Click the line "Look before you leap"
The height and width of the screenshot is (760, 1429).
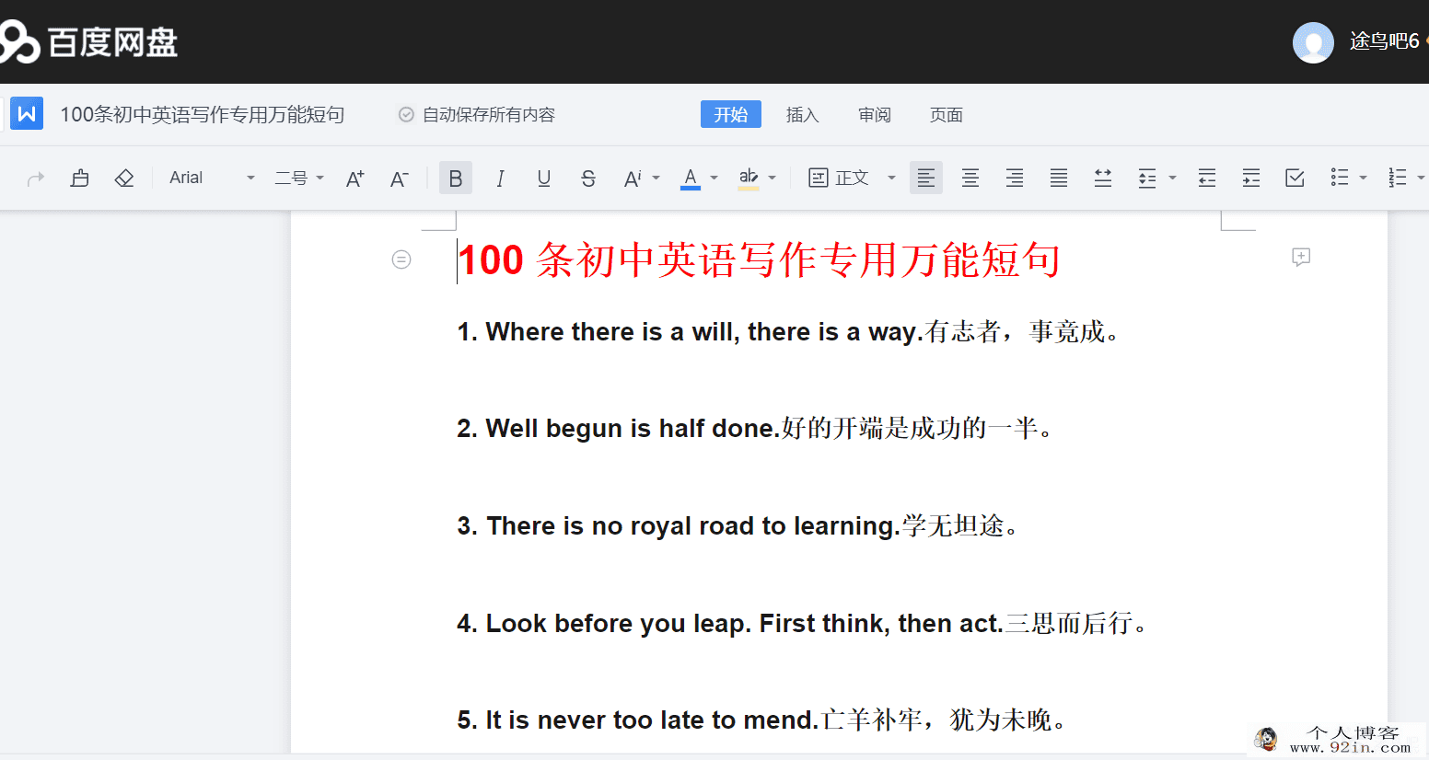(803, 623)
